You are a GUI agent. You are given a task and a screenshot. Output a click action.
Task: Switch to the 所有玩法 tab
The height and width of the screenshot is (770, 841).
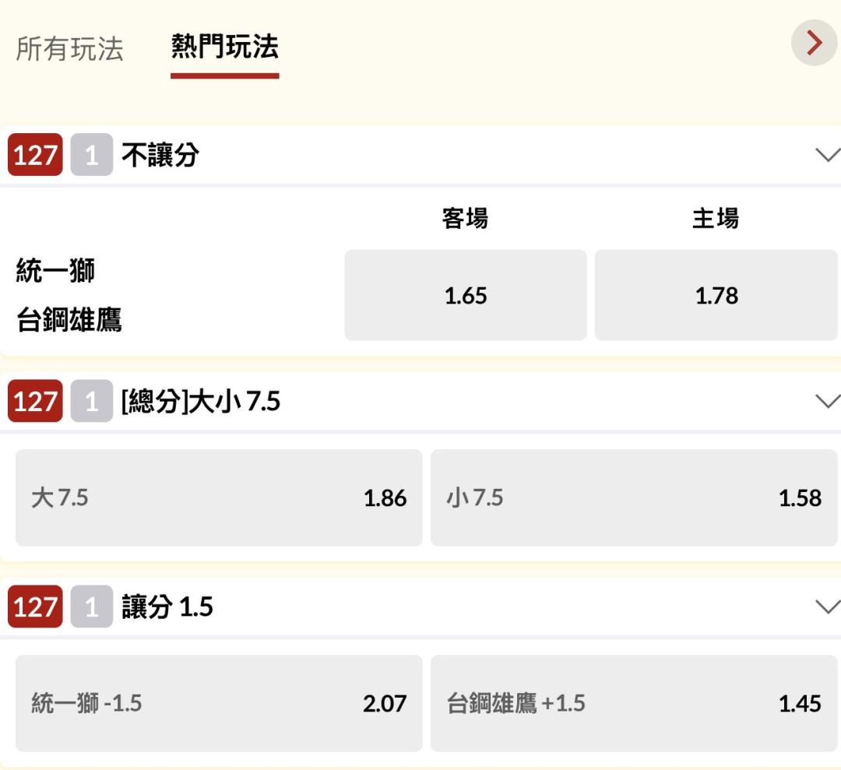pyautogui.click(x=70, y=48)
